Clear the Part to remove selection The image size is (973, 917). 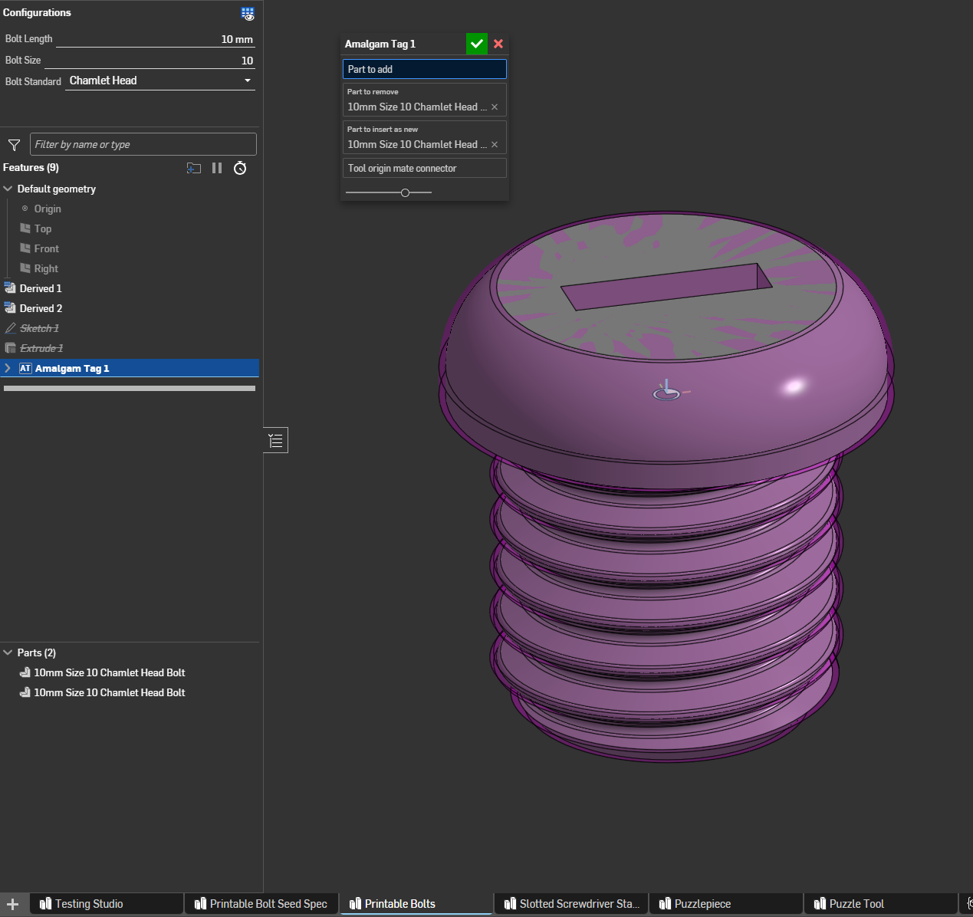tap(495, 107)
